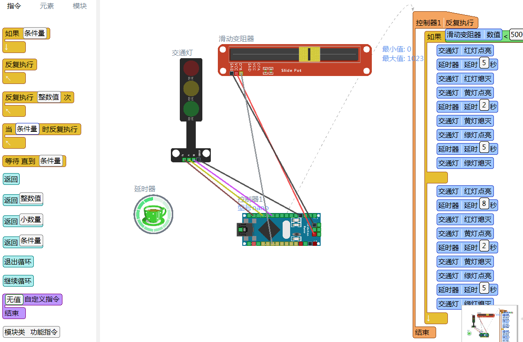
Task: Switch to the 元素 tab
Action: [46, 6]
